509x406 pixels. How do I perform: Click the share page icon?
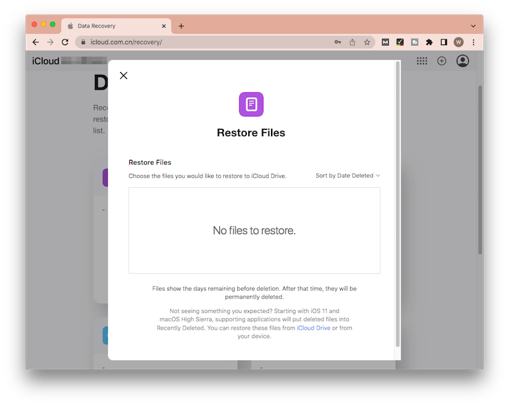coord(352,42)
